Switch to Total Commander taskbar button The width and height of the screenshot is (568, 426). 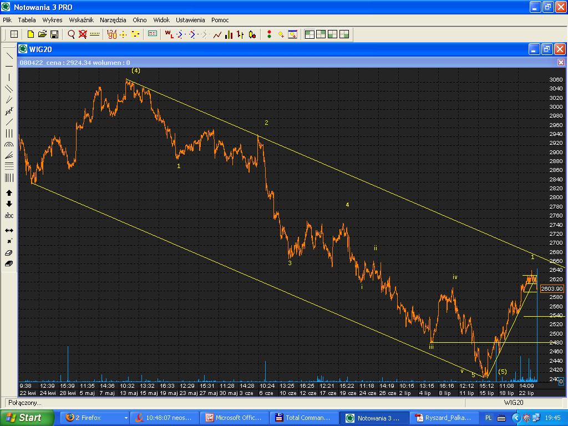[305, 418]
